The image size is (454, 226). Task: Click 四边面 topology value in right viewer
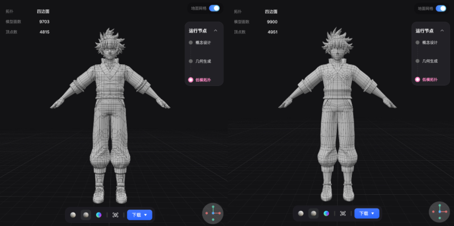click(x=271, y=12)
